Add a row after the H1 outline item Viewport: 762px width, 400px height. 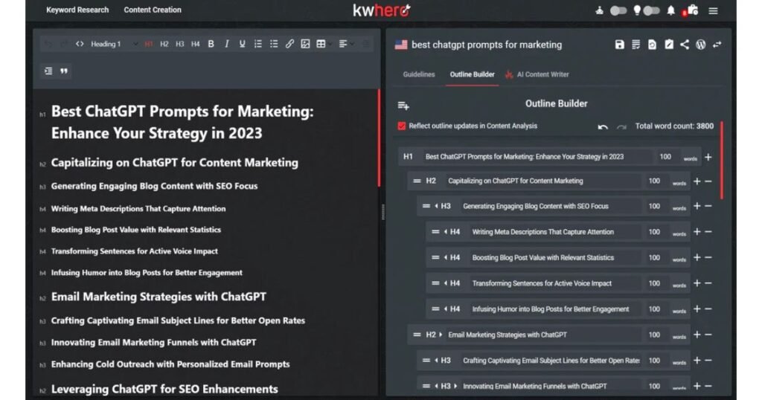tap(708, 157)
